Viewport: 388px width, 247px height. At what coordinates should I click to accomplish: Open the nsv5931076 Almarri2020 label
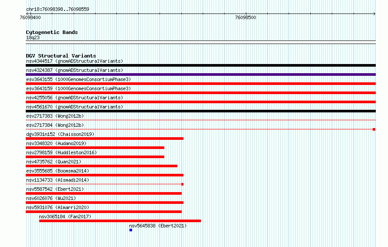58,207
